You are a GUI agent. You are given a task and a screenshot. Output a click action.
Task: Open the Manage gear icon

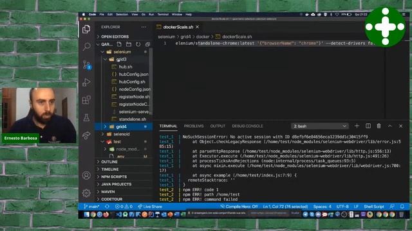point(86,193)
